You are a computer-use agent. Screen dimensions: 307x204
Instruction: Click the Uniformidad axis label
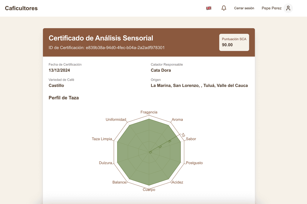point(116,120)
